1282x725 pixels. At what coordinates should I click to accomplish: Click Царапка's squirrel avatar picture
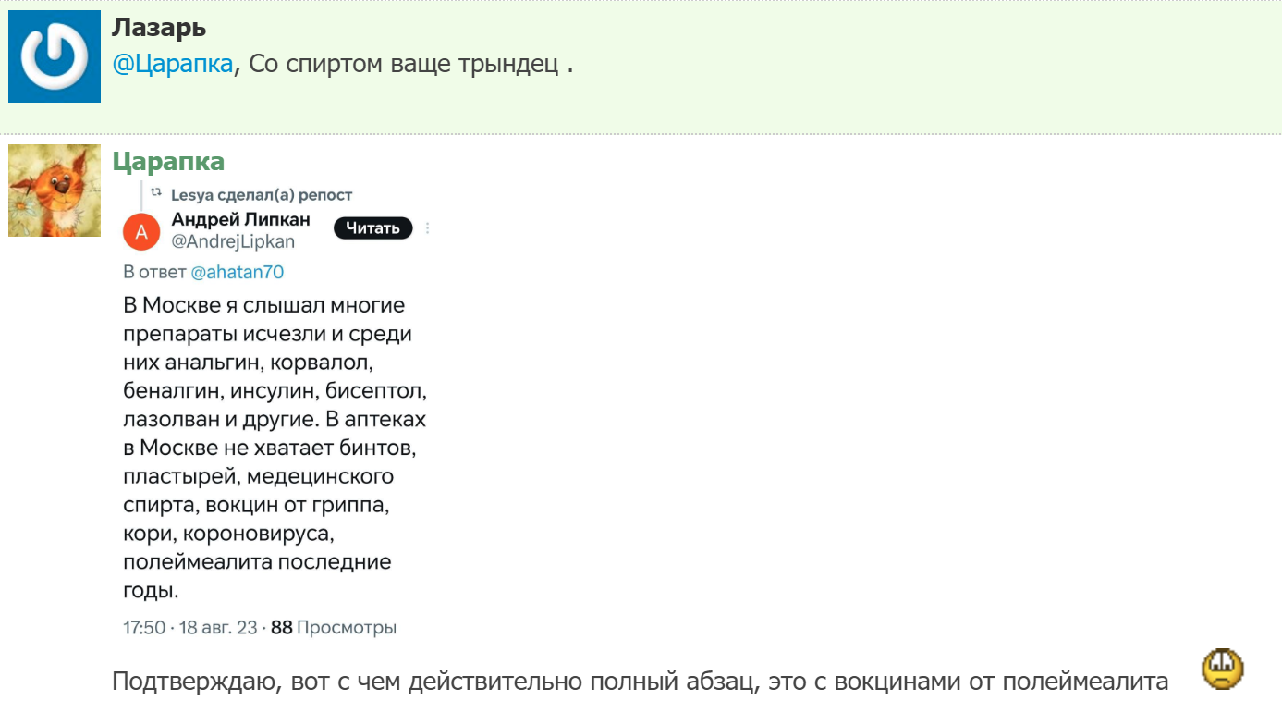click(x=55, y=190)
